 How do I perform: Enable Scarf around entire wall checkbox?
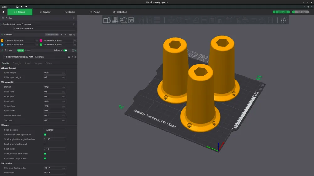[45, 144]
